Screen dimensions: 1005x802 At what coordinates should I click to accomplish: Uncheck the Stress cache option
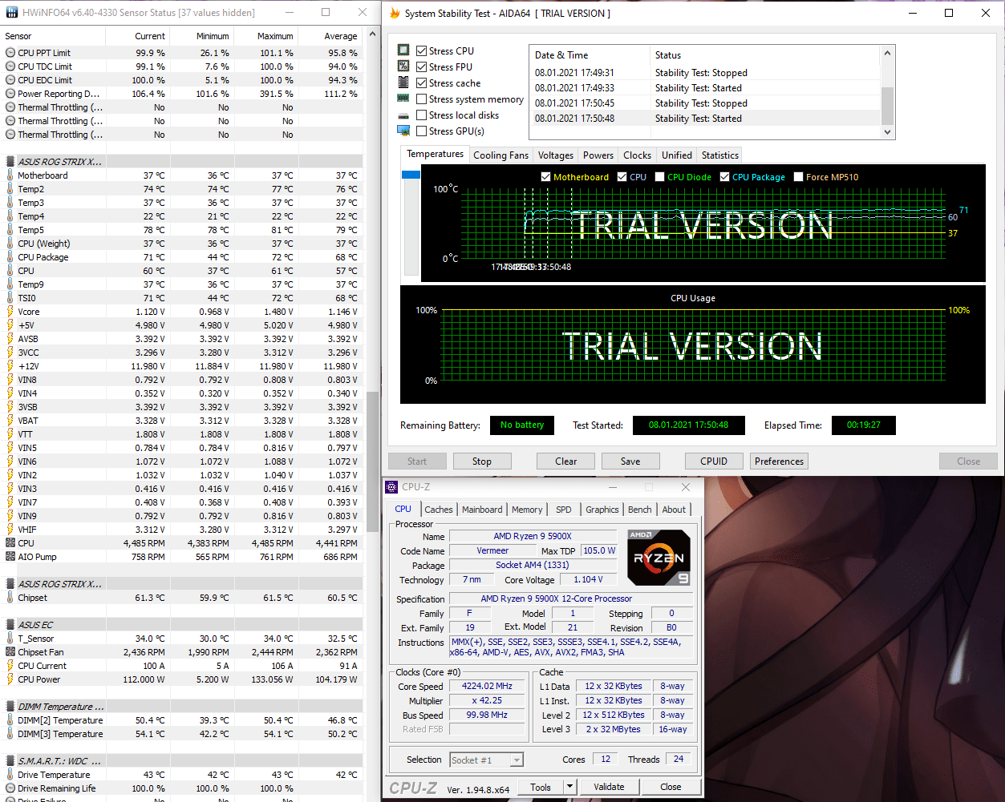pos(421,83)
